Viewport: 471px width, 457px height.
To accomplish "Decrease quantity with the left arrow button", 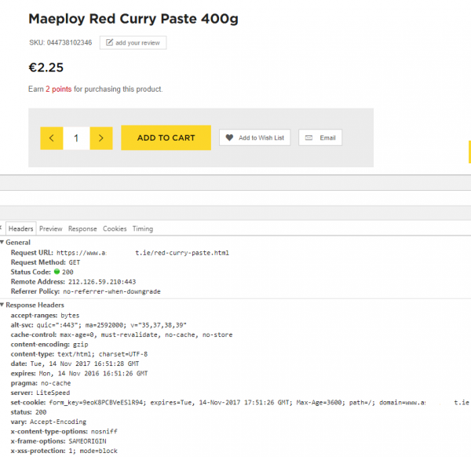I will point(52,138).
